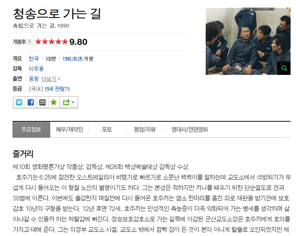
Task: Open the 포토 tab
Action: click(107, 129)
